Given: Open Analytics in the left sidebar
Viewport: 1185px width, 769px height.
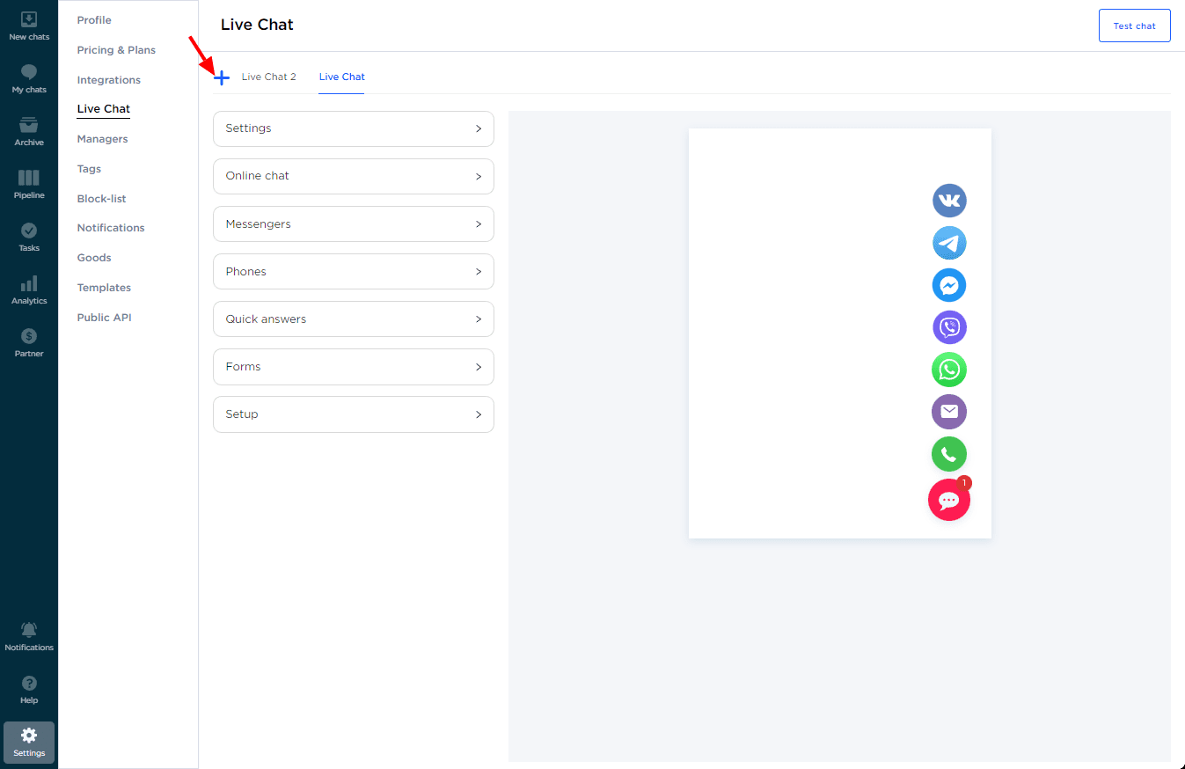Looking at the screenshot, I should click(29, 289).
